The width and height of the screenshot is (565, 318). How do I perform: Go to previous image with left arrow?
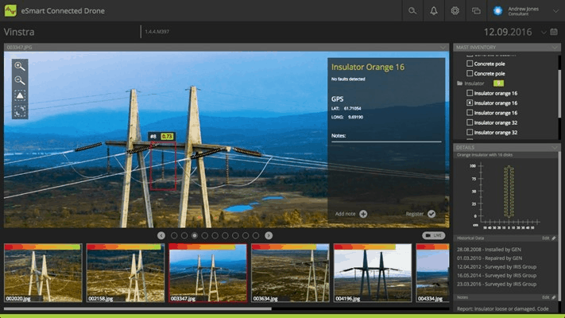point(161,235)
